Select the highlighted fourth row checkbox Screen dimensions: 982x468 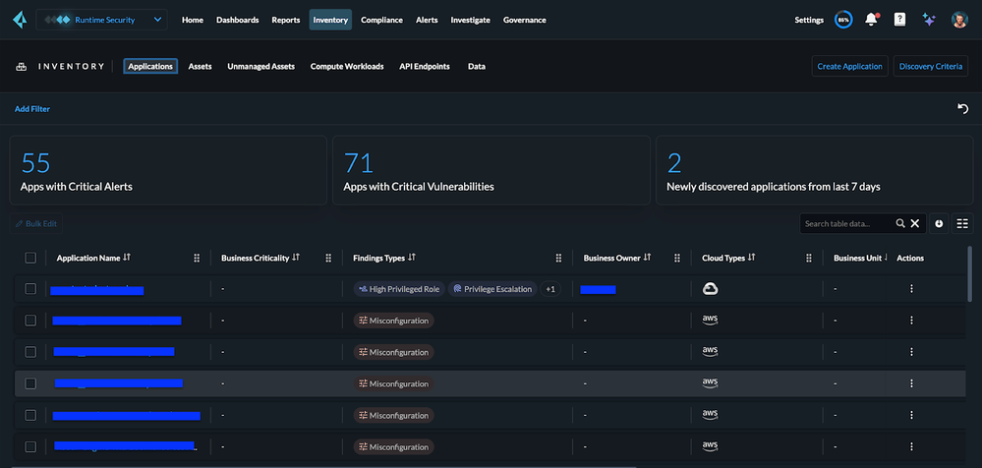point(30,383)
